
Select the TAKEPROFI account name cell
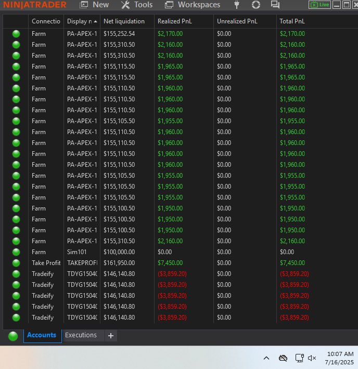[82, 263]
